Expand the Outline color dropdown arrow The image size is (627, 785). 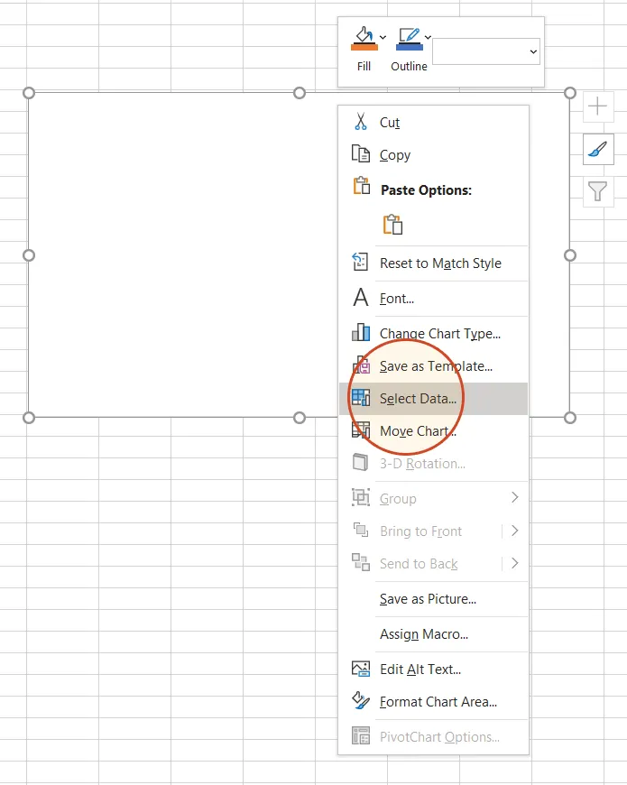pos(428,38)
